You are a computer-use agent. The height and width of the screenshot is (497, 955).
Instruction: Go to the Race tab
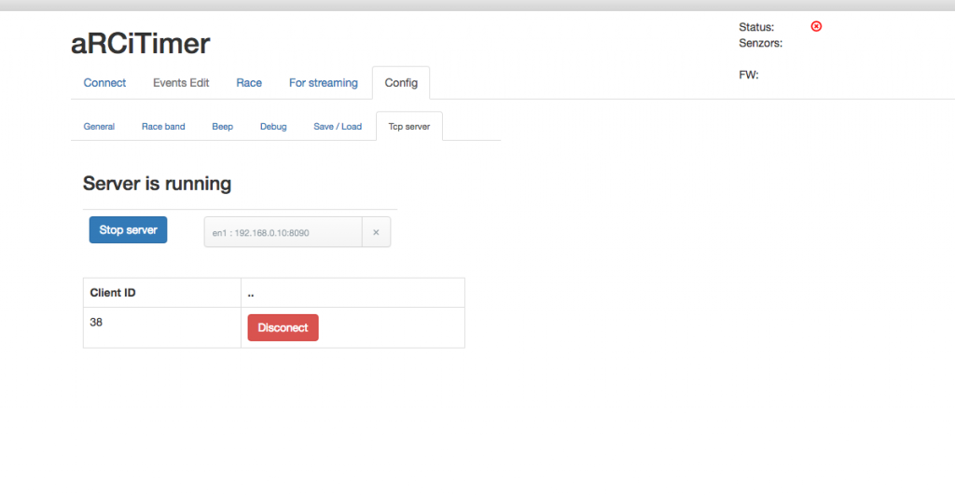click(249, 83)
